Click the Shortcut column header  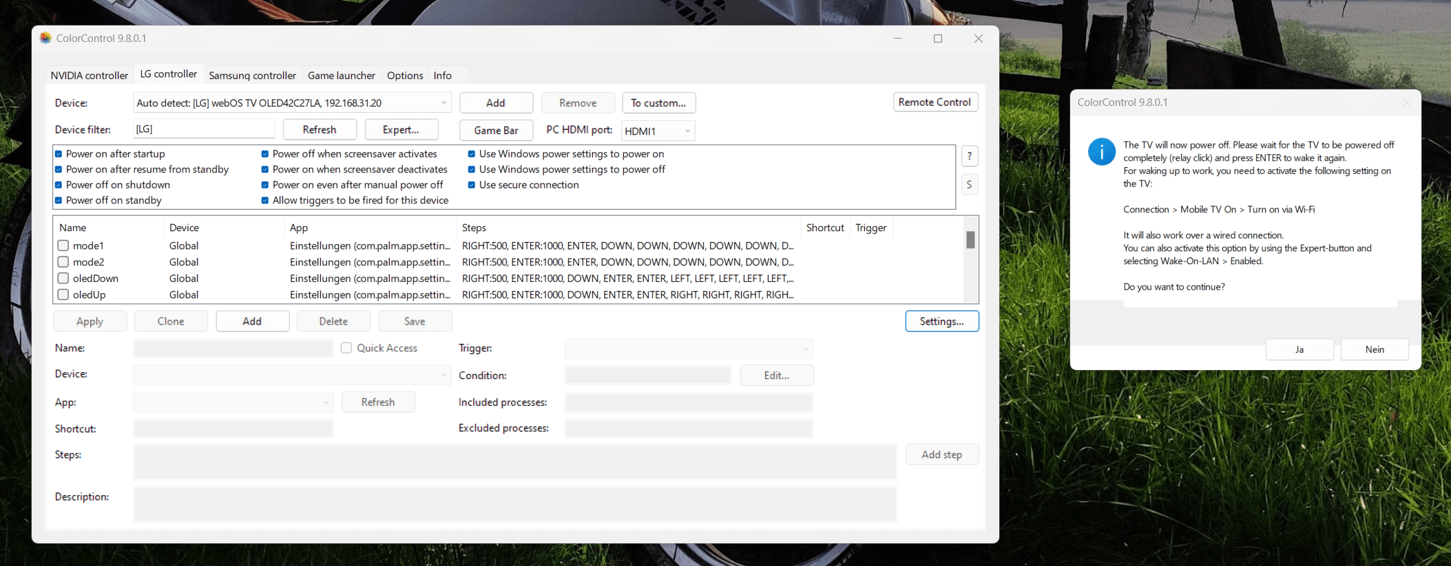click(x=825, y=228)
